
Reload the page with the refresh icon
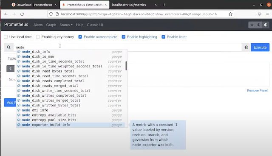[x=22, y=14]
